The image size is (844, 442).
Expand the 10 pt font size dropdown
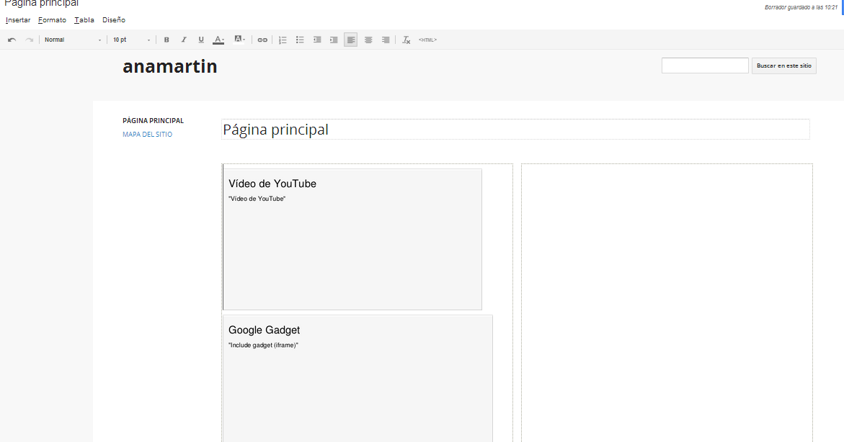[132, 40]
